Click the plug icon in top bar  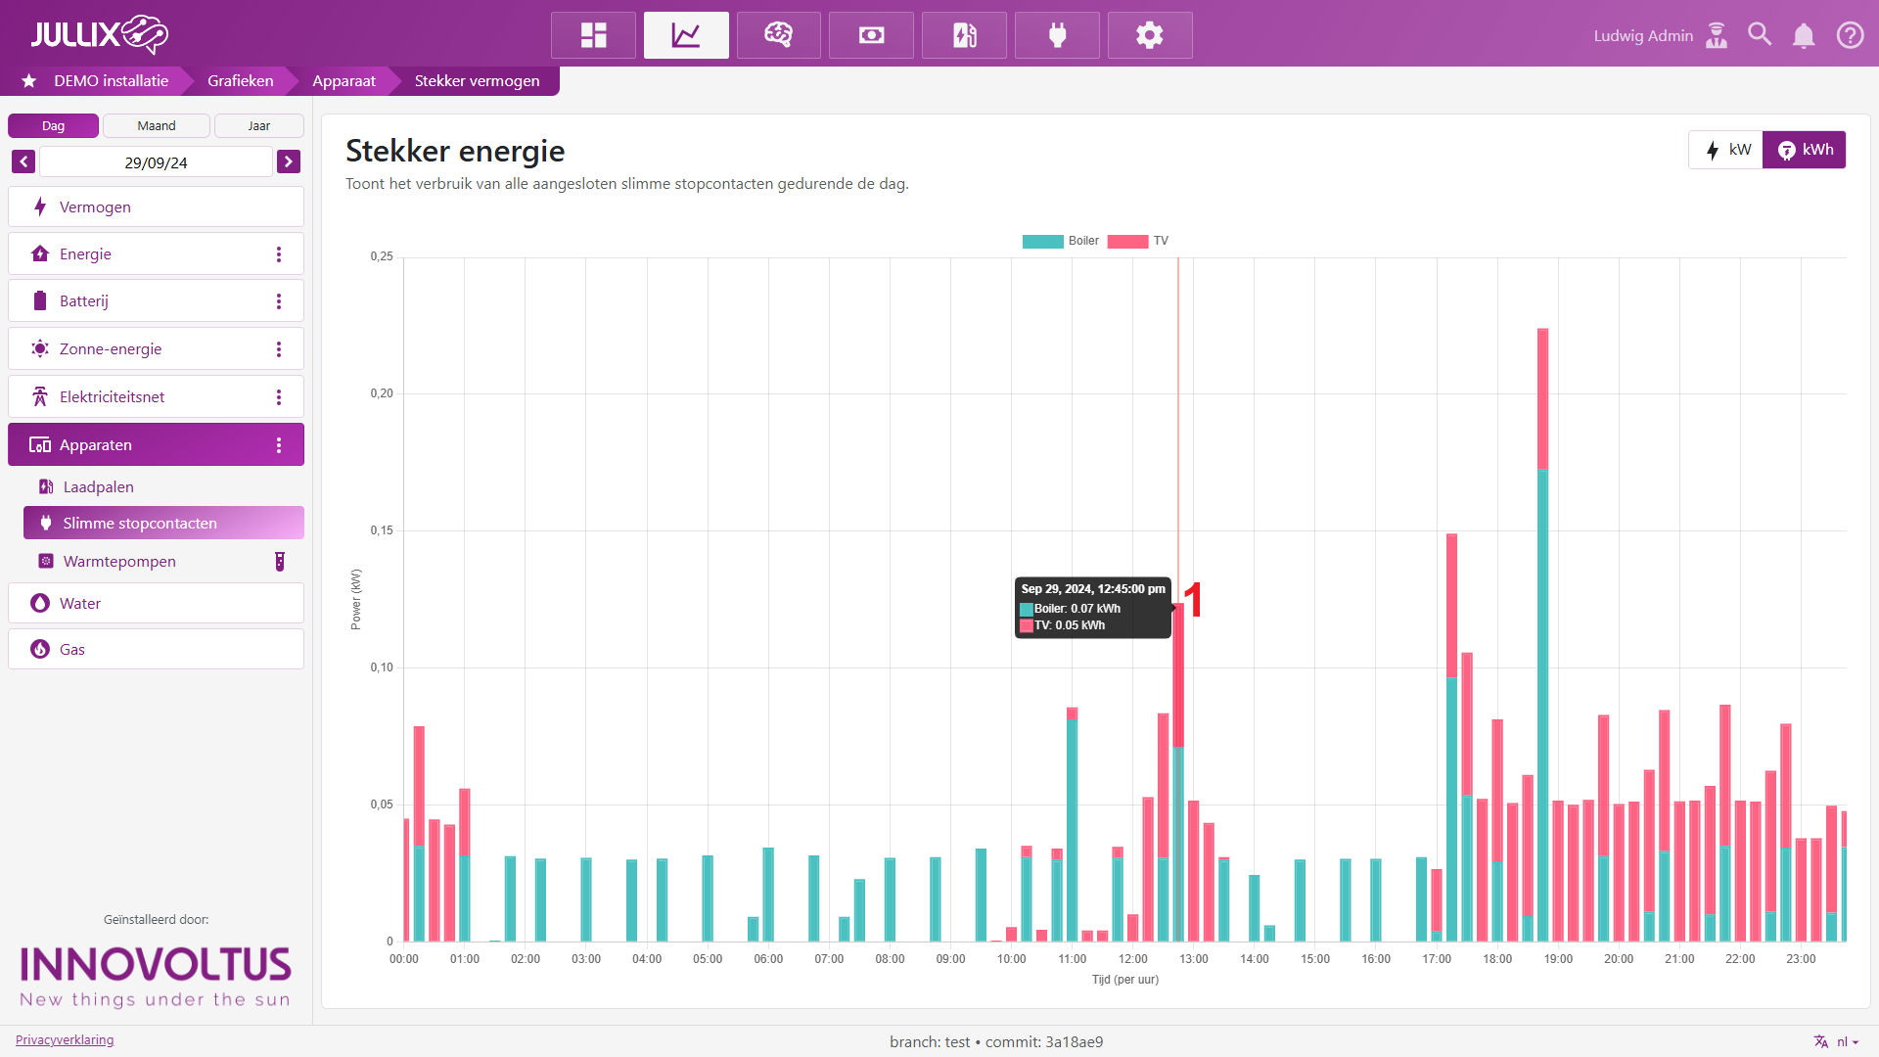(x=1057, y=35)
